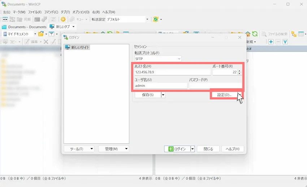Click the 編集 edit toolbar button
Screen dimensions: 307x187
tap(33, 42)
